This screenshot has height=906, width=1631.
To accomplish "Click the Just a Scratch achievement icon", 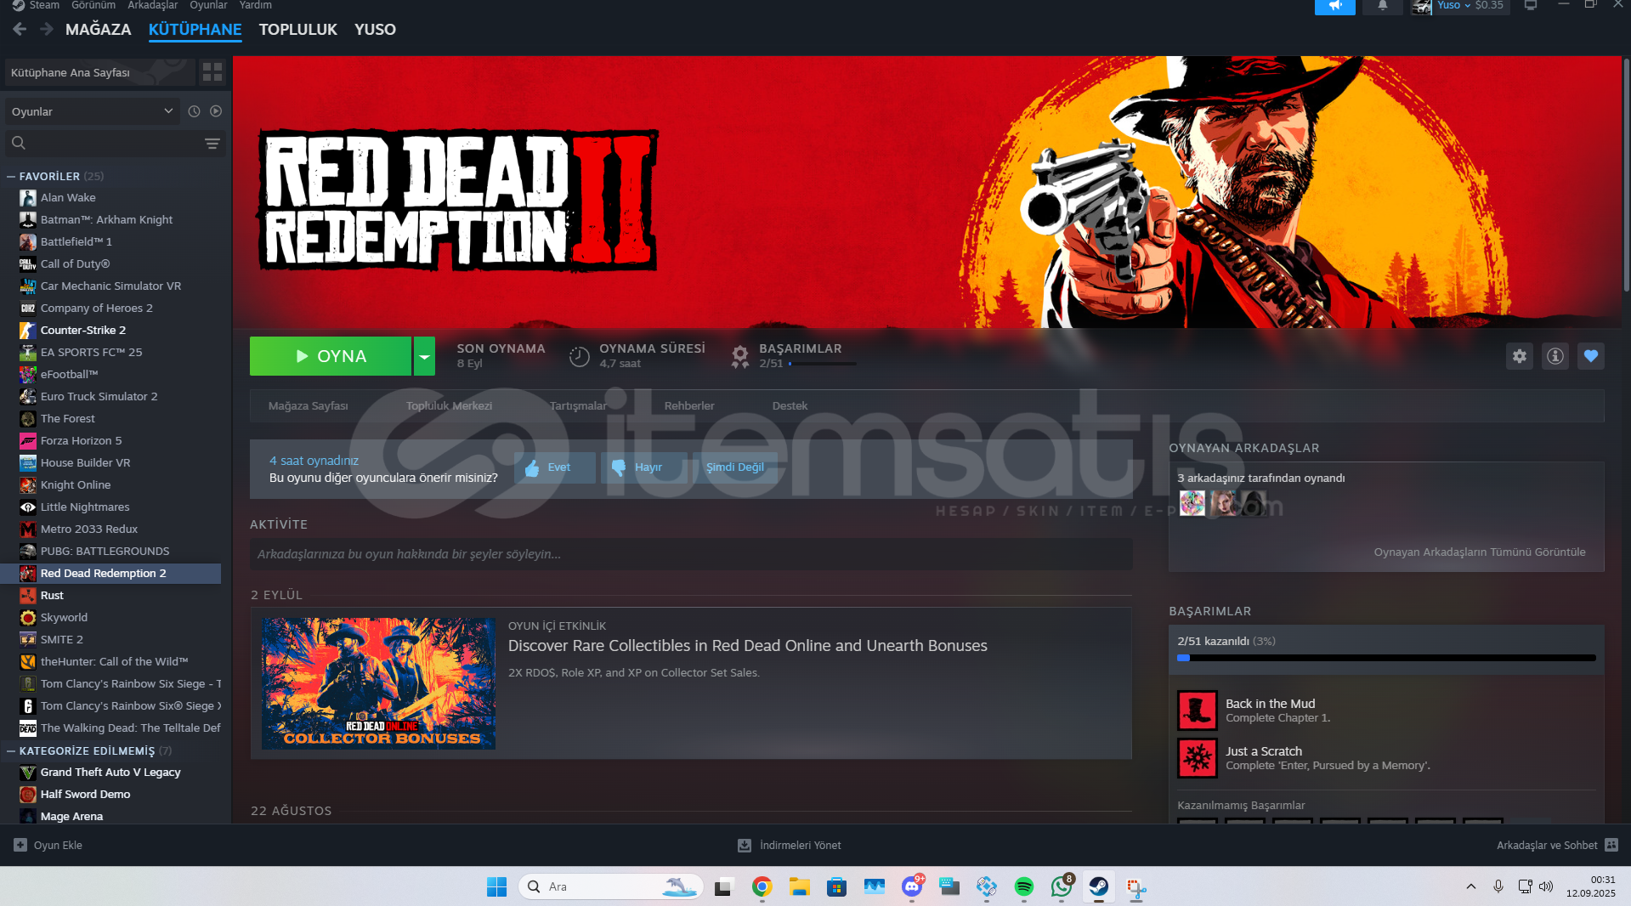I will click(1197, 758).
